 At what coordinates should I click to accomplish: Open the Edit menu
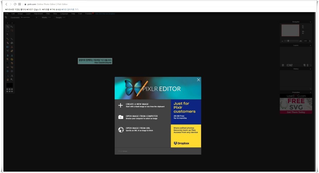(13, 14)
